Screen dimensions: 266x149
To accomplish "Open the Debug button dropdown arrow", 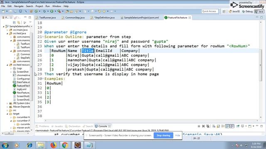I will click(48, 11).
